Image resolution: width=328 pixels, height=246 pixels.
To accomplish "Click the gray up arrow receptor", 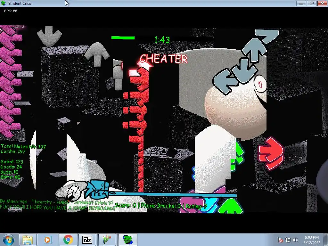I will tap(97, 54).
